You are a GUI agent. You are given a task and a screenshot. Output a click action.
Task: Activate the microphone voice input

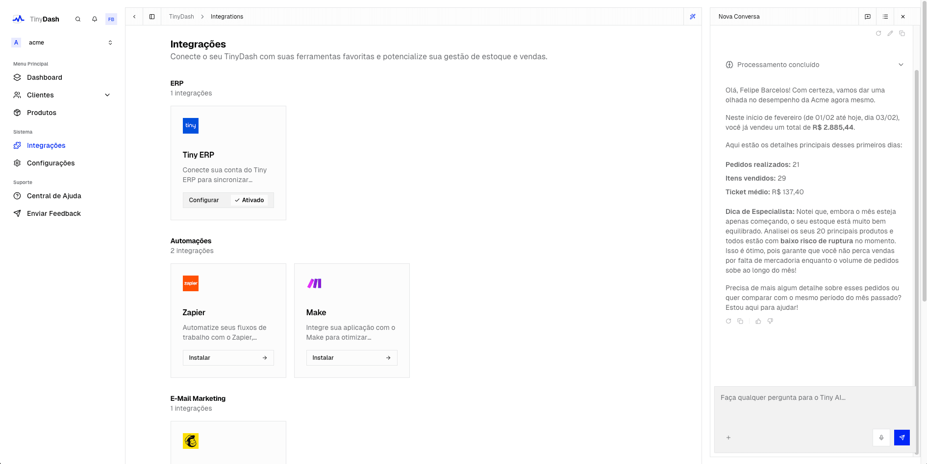(x=881, y=438)
